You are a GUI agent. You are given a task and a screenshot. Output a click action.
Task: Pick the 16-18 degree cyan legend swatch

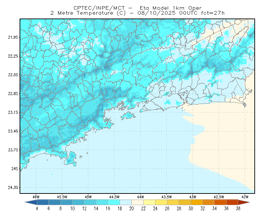(x=114, y=202)
